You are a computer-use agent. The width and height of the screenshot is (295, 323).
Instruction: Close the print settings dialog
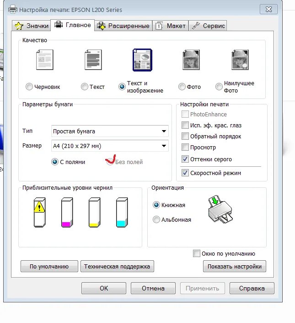(x=268, y=9)
